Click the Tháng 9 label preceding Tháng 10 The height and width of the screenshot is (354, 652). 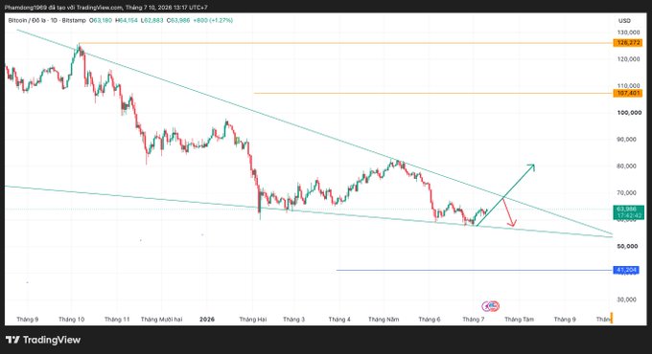coord(28,320)
